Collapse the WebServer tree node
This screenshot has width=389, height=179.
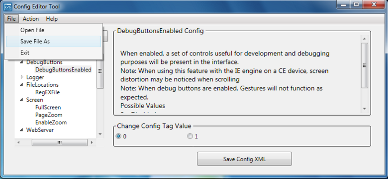coord(22,130)
